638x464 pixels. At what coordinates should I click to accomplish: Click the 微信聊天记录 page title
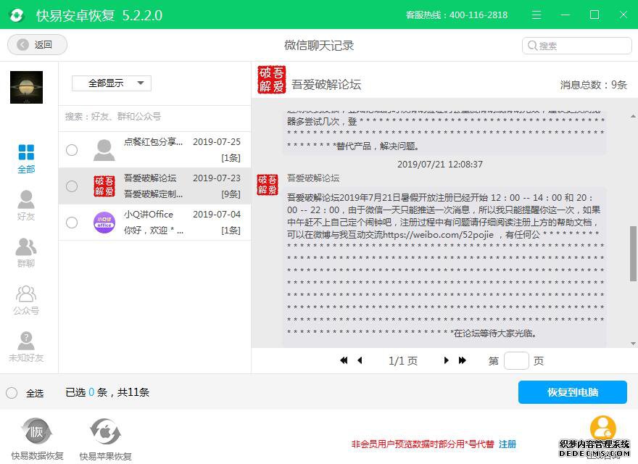click(x=319, y=45)
